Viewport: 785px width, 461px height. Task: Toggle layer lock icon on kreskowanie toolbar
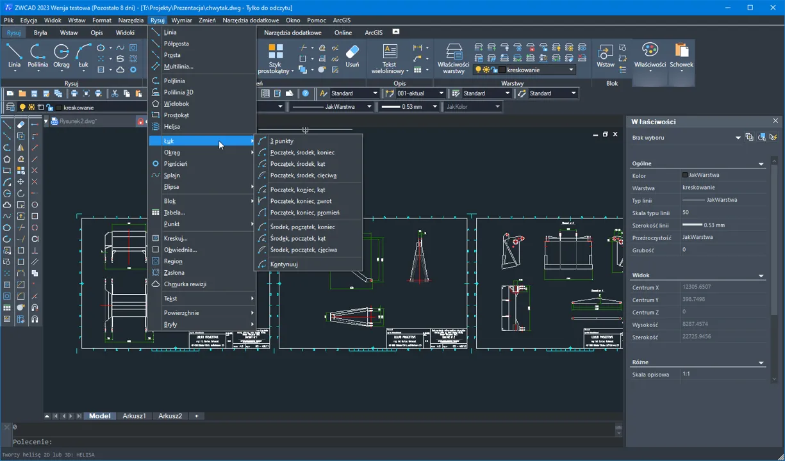coord(49,108)
